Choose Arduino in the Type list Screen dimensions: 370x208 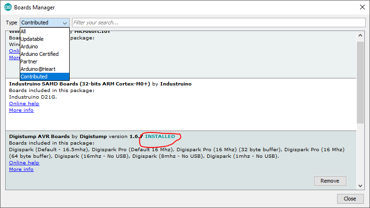45,46
